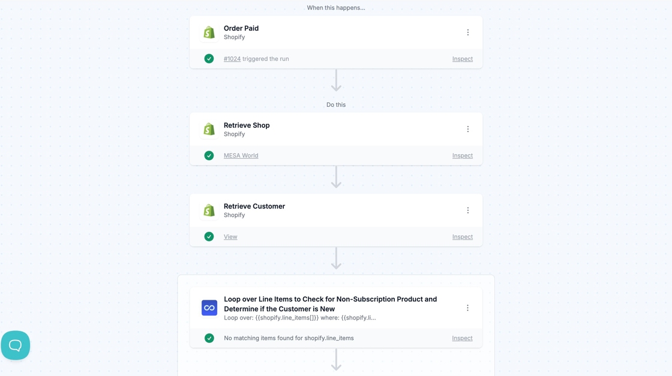Viewport: 672px width, 376px height.
Task: Inspect the Retrieve Customer step output
Action: [x=463, y=237]
